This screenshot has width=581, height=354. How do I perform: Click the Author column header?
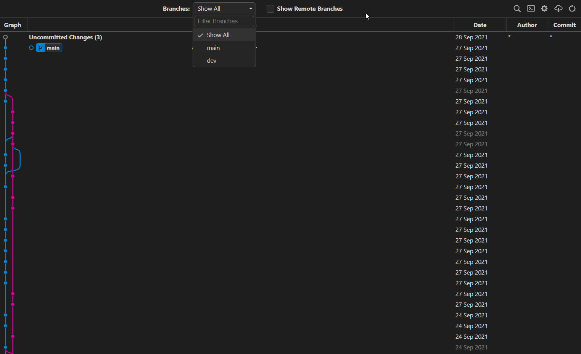tap(527, 25)
